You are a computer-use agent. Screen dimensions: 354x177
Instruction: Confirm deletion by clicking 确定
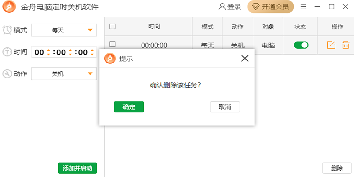point(129,107)
